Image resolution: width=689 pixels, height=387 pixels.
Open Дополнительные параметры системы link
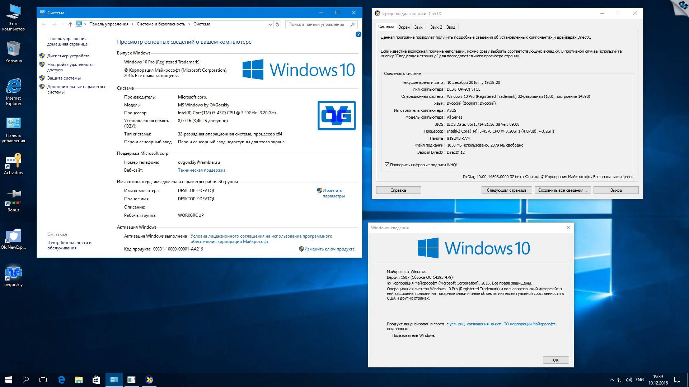(x=76, y=89)
